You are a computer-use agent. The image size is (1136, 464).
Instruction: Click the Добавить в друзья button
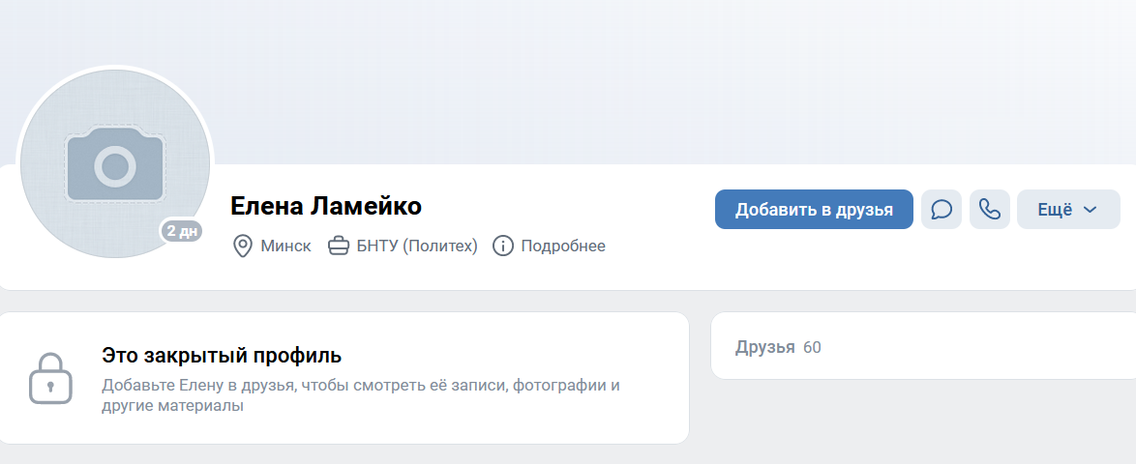click(x=814, y=210)
